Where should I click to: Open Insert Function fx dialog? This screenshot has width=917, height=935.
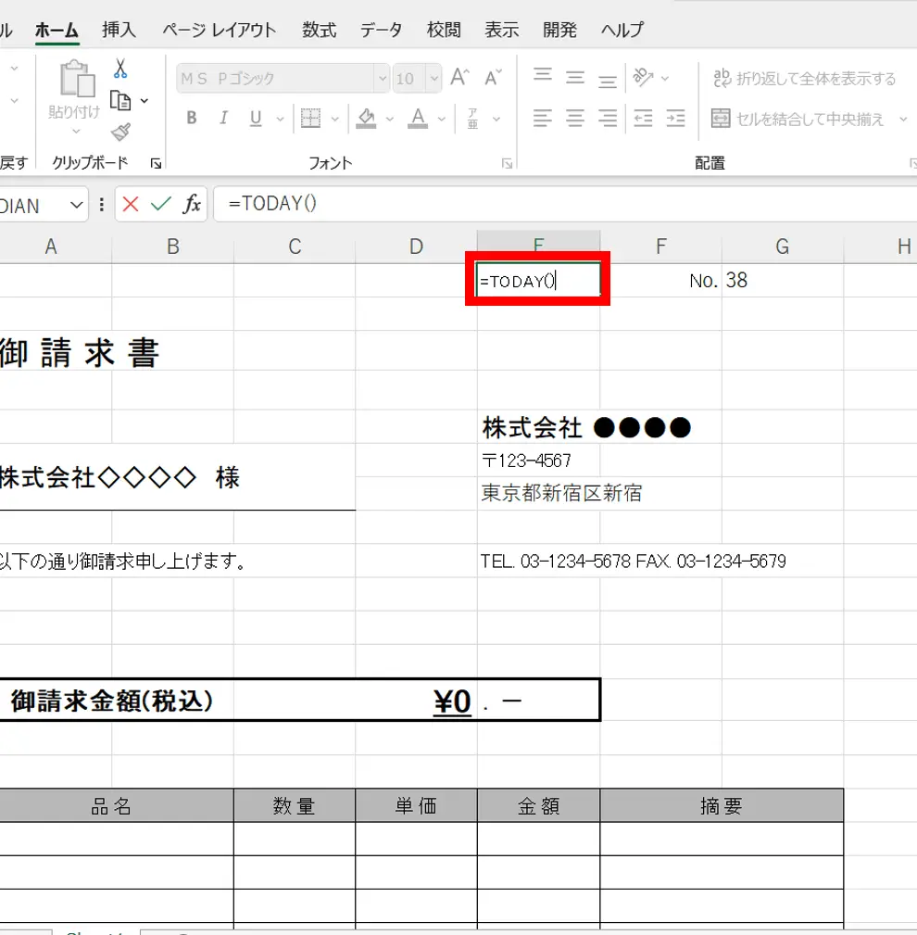pyautogui.click(x=192, y=205)
